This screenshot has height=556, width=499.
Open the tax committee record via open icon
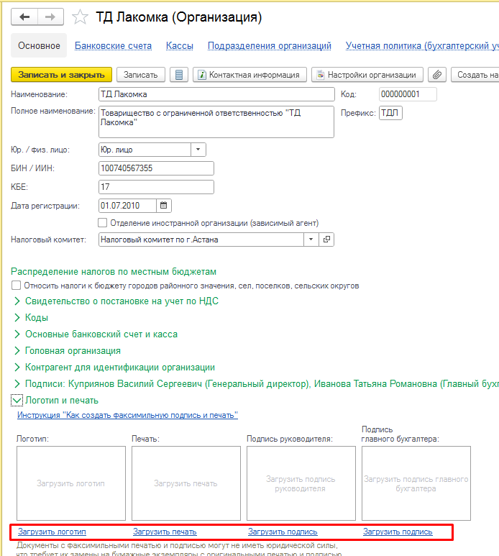(326, 240)
